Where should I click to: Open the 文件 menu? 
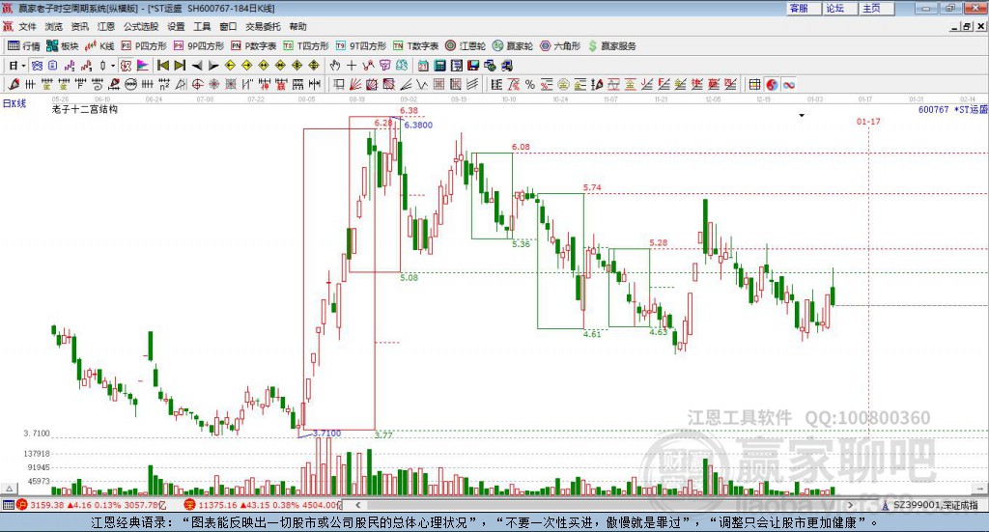(x=27, y=26)
